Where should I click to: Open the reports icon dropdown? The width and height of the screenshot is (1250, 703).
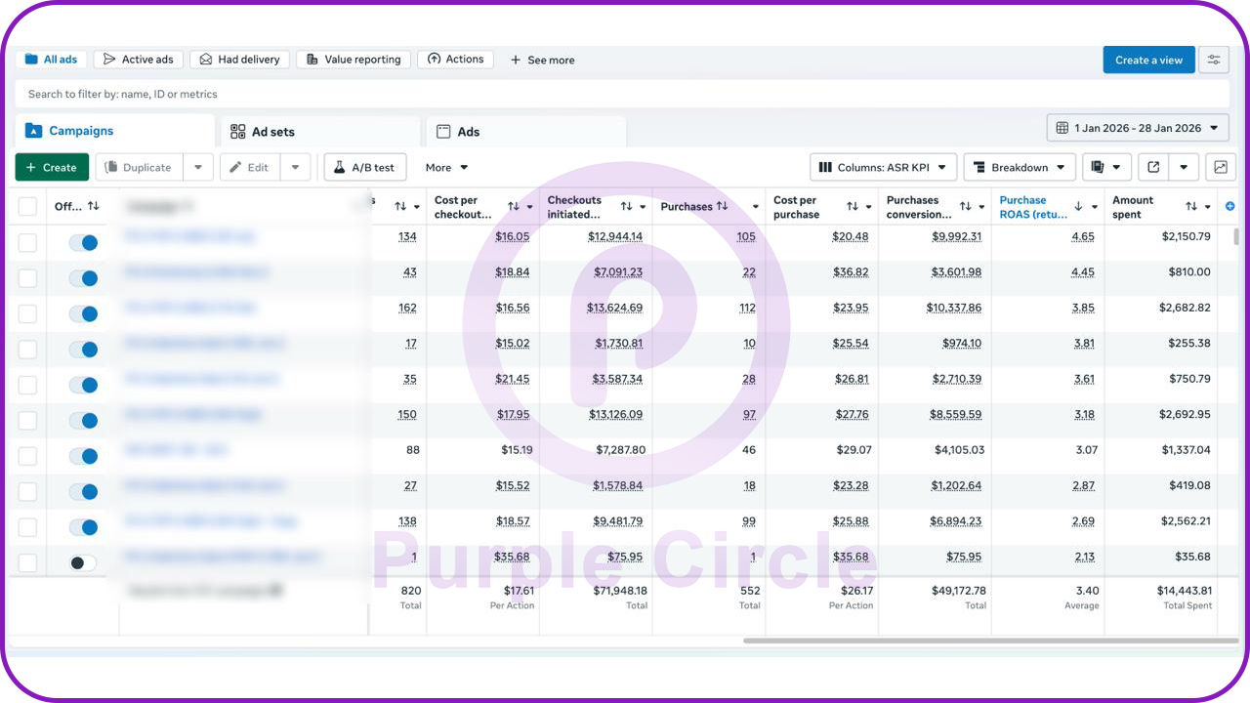pyautogui.click(x=1106, y=167)
